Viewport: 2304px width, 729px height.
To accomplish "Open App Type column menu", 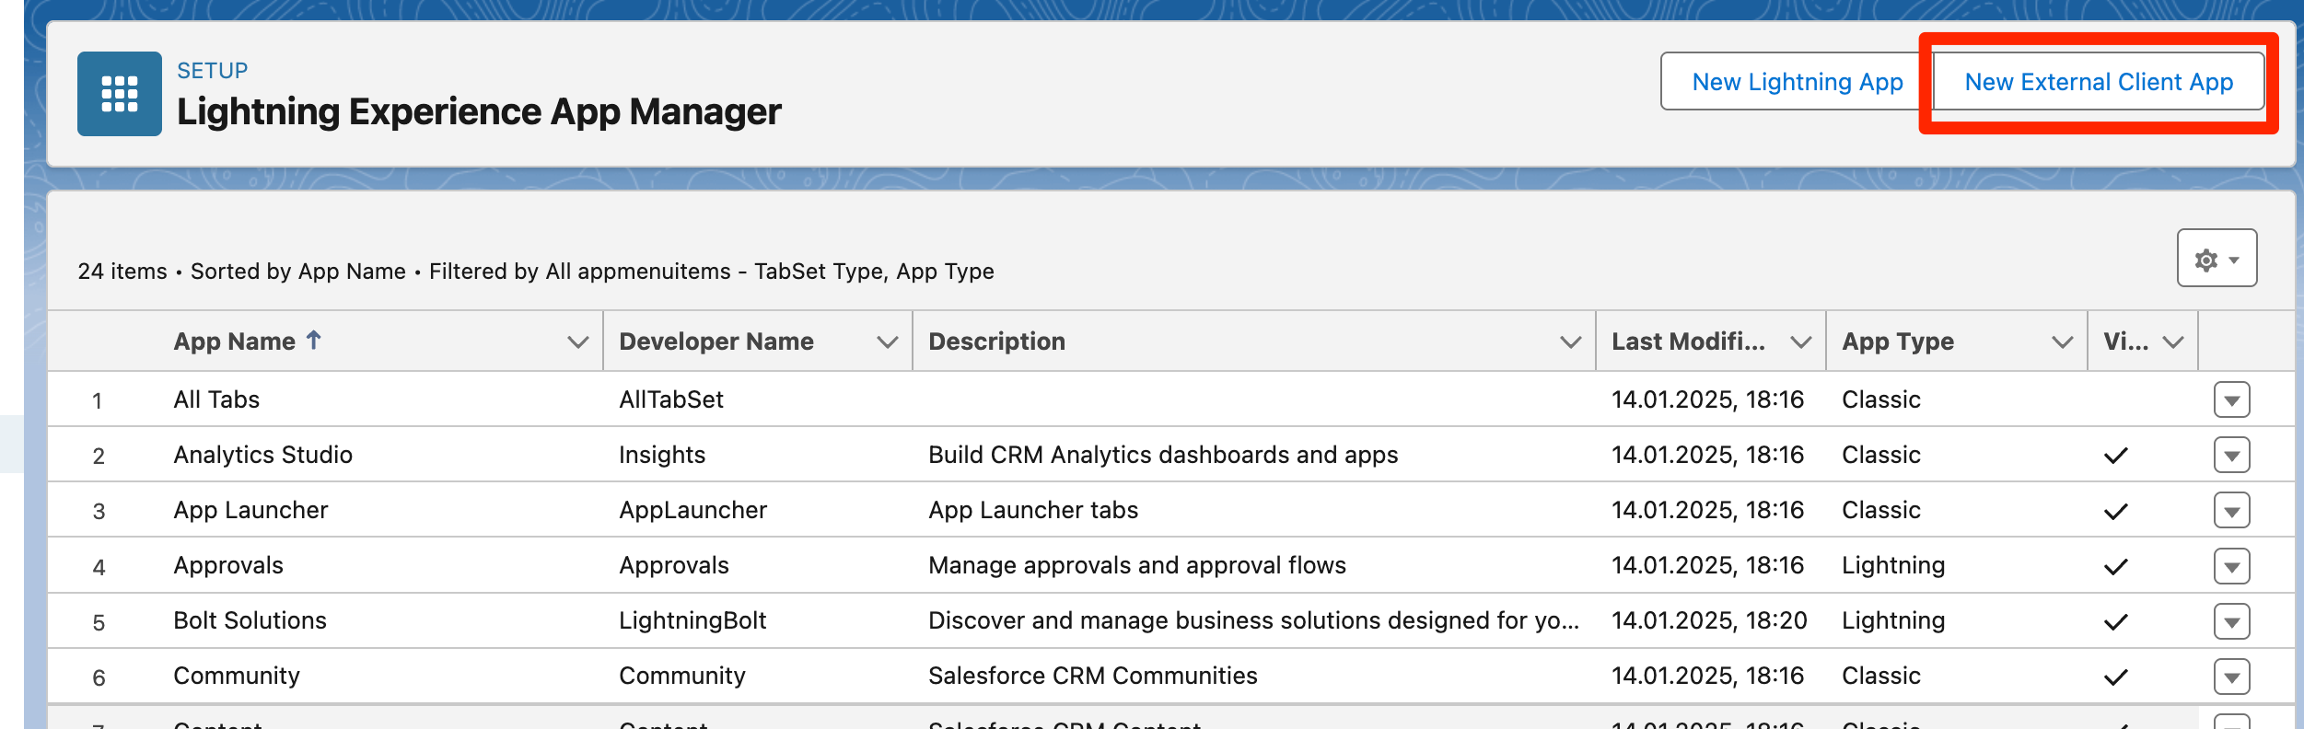I will (2062, 342).
